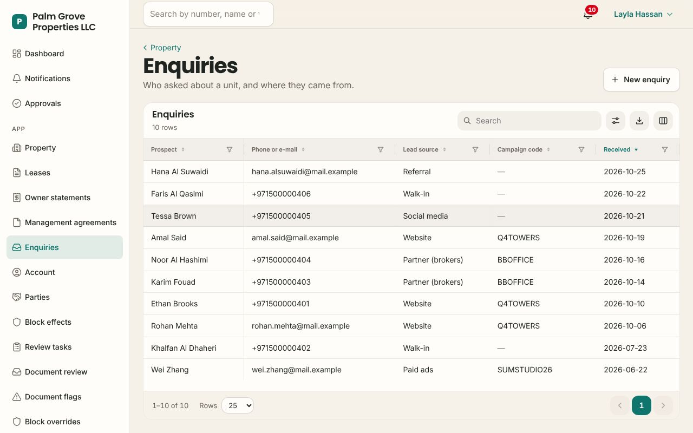Viewport: 693px width, 433px height.
Task: Select Leases in sidebar
Action: coord(65,173)
